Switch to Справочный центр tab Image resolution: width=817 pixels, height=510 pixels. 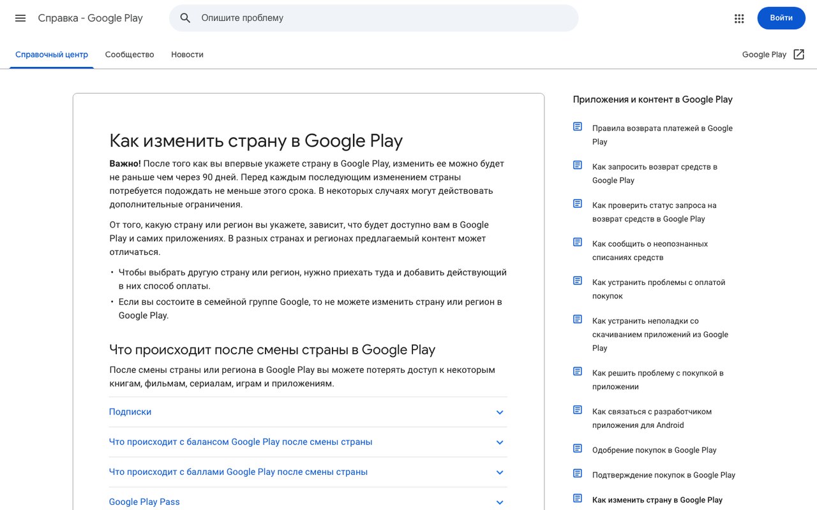[52, 55]
